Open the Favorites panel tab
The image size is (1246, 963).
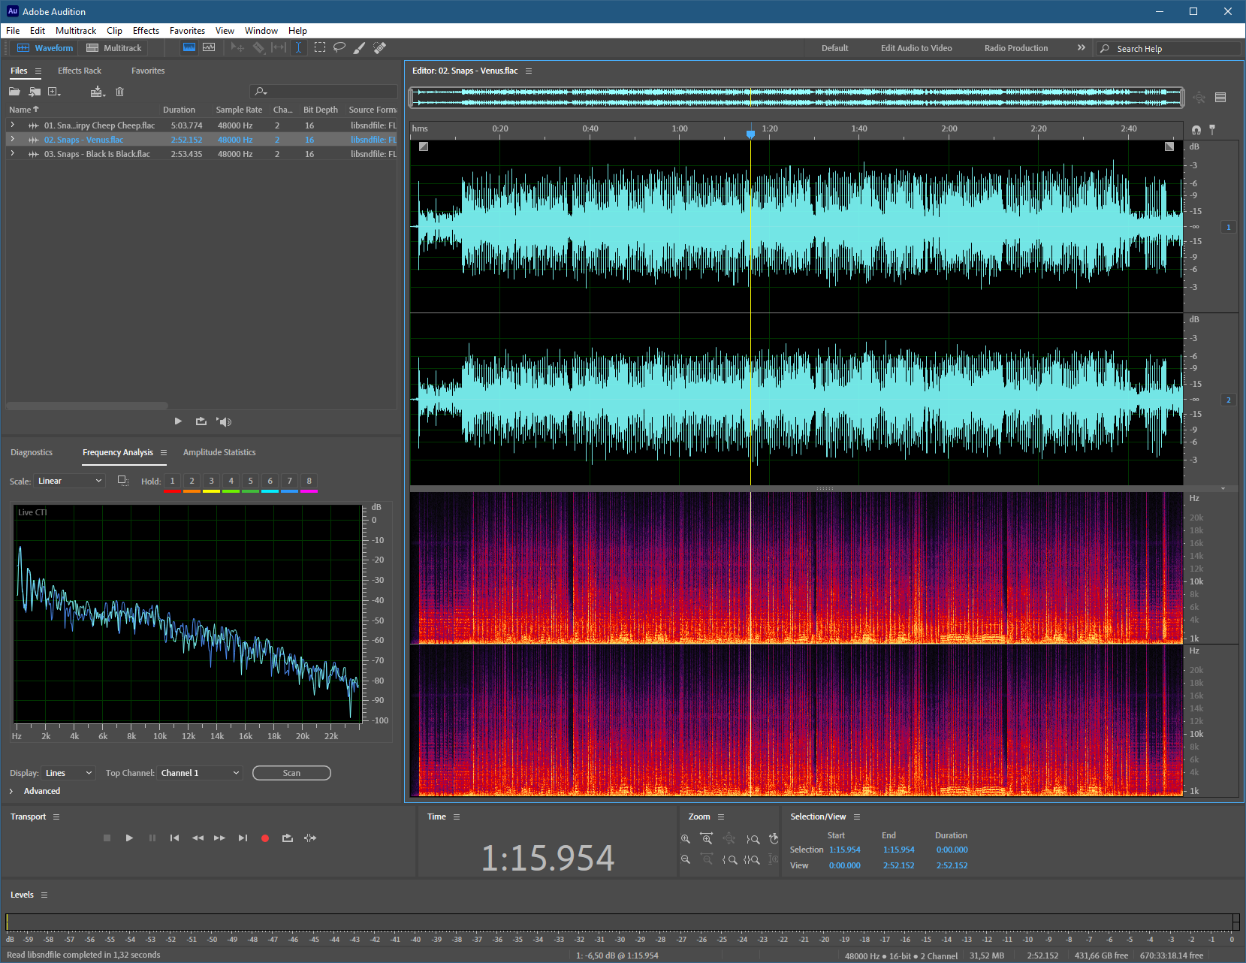pos(148,71)
